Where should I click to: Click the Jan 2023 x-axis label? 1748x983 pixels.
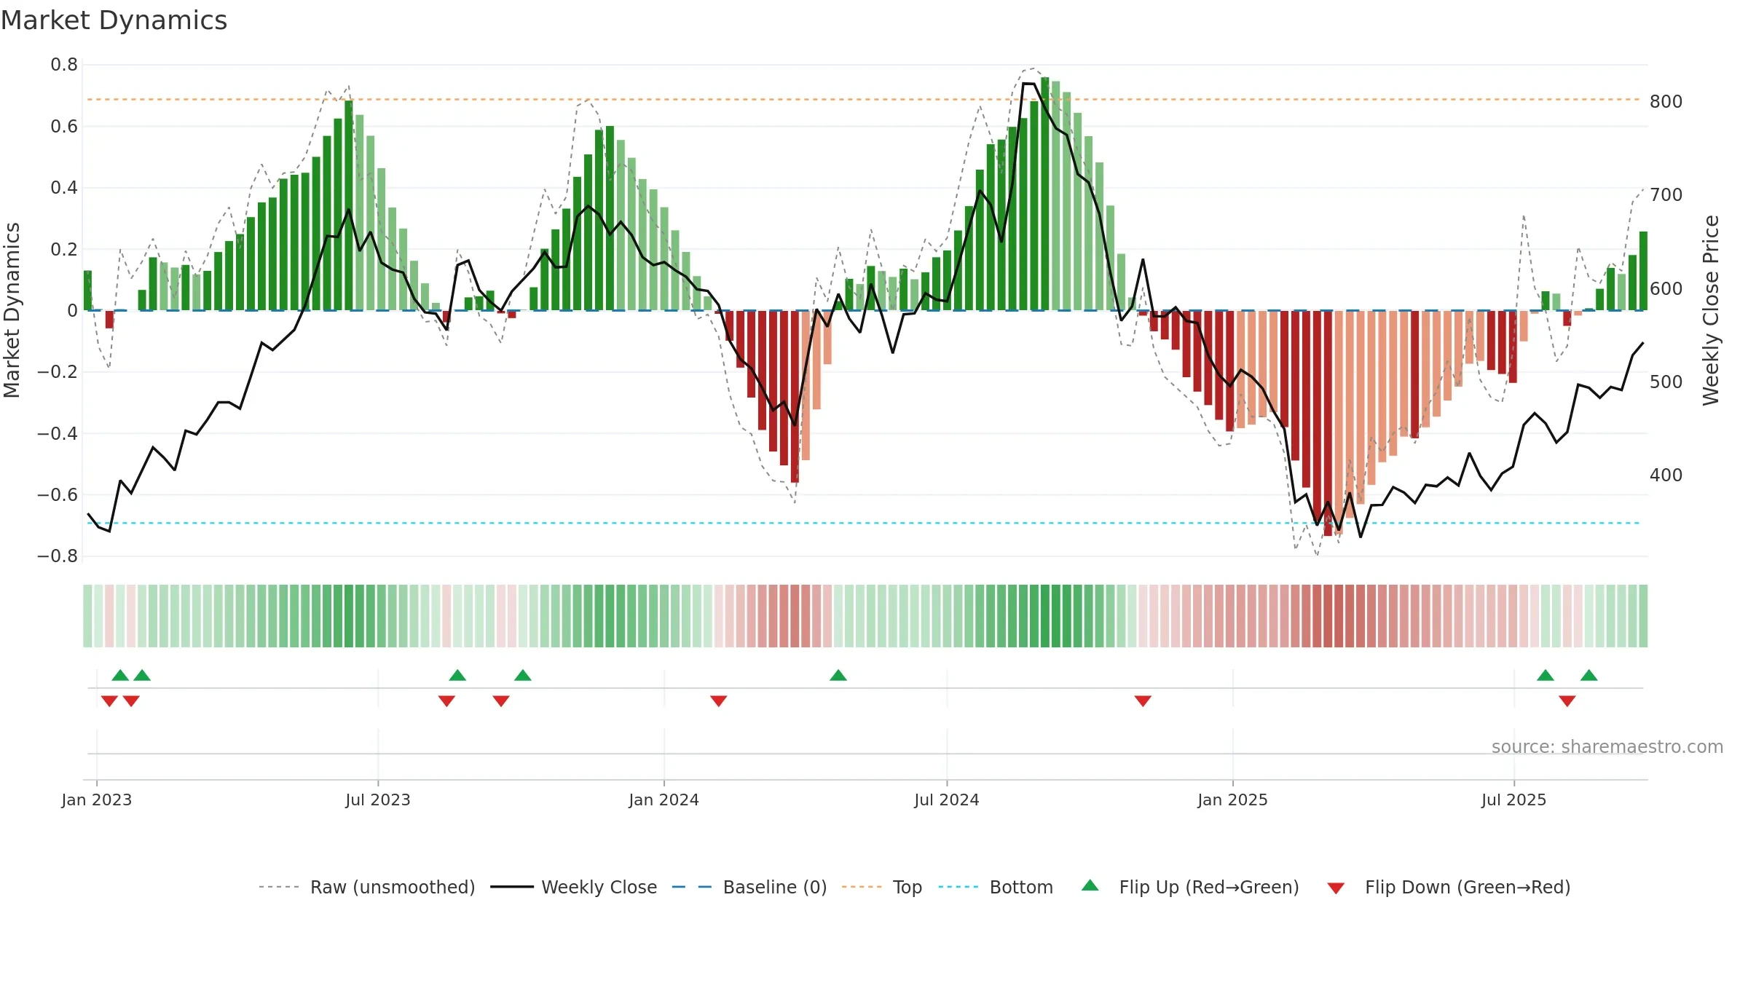(97, 800)
